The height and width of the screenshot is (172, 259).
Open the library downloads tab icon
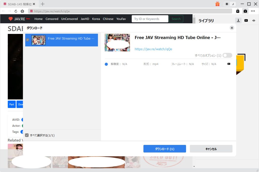click(x=238, y=20)
